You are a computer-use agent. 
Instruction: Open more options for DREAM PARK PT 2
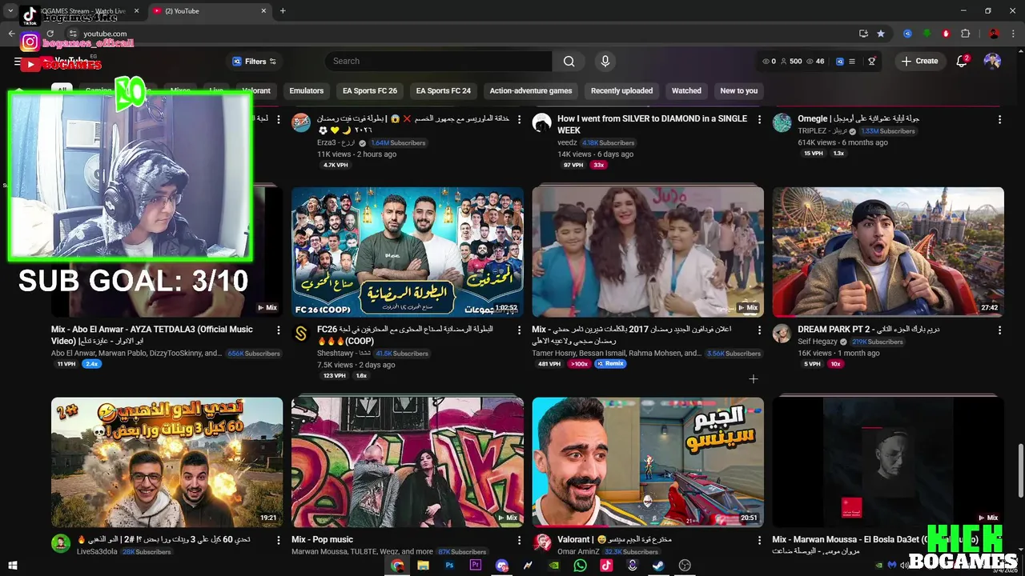point(999,330)
